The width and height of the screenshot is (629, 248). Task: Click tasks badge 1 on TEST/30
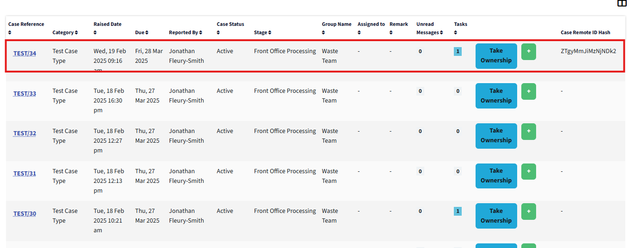(458, 211)
